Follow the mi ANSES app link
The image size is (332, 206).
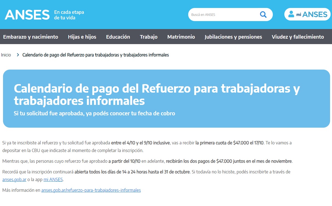(53, 180)
